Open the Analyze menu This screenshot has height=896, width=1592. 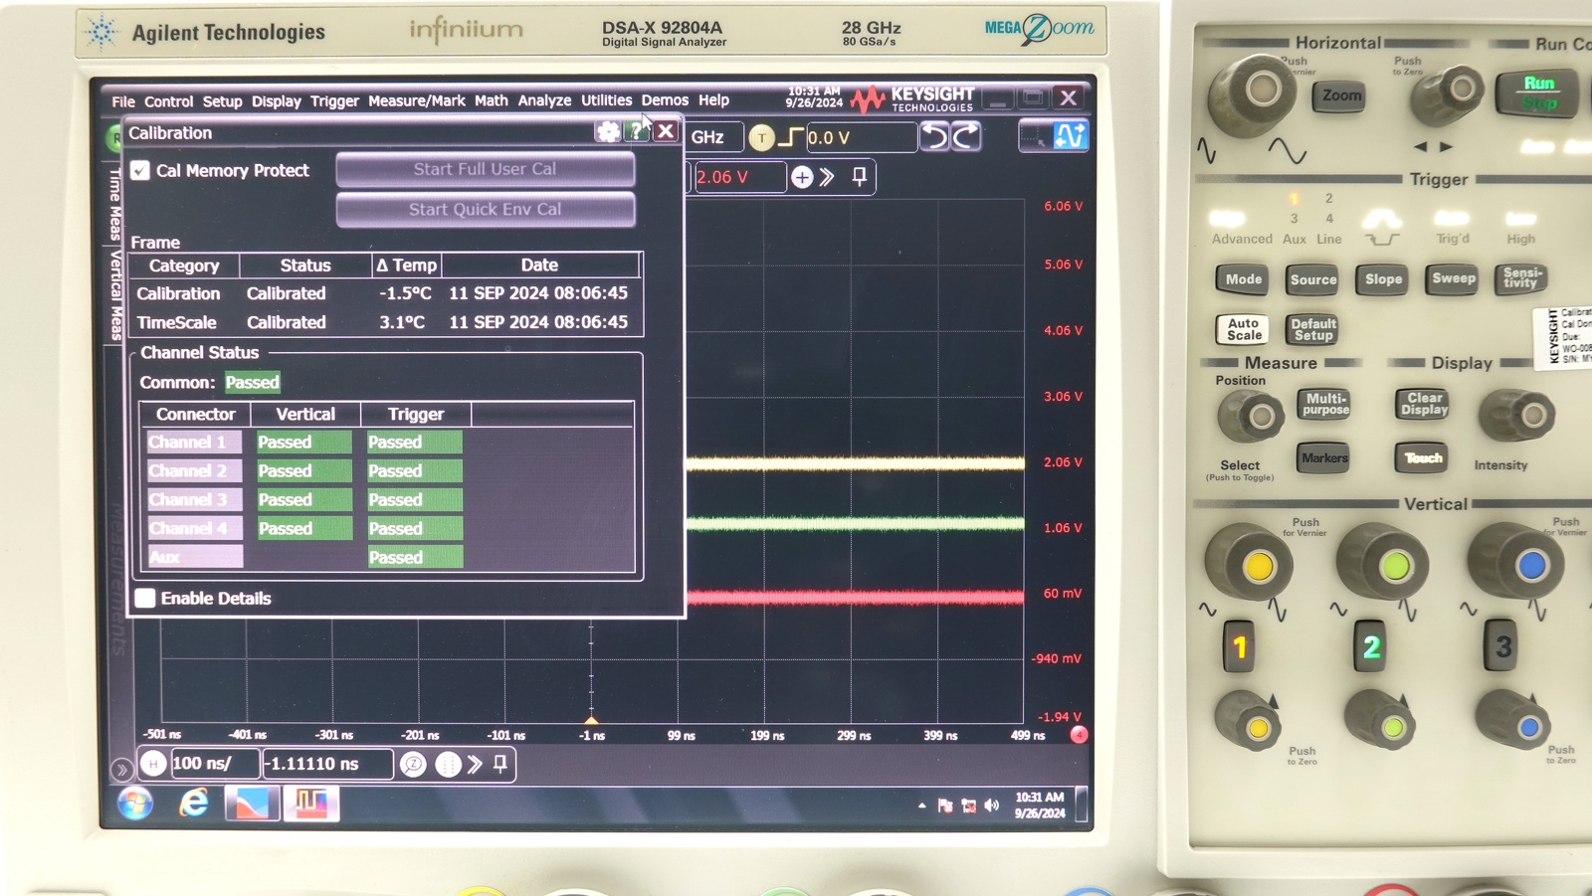[x=544, y=100]
